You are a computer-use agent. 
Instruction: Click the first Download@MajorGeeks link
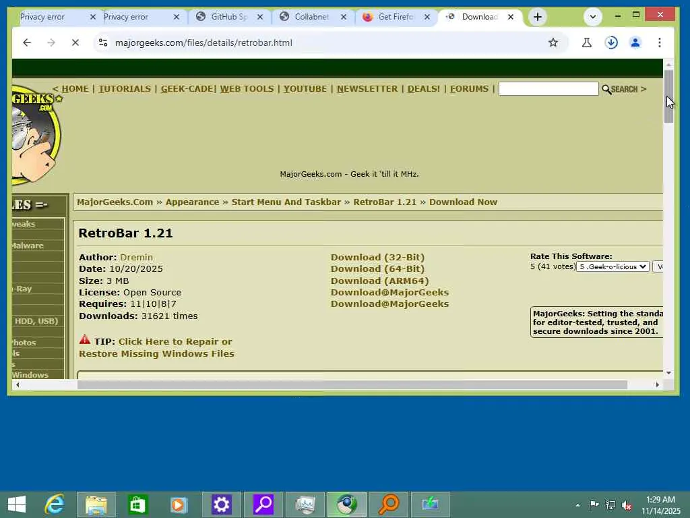390,293
